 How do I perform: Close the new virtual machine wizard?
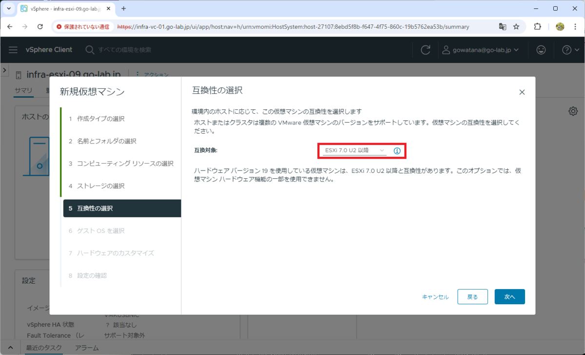pos(522,92)
